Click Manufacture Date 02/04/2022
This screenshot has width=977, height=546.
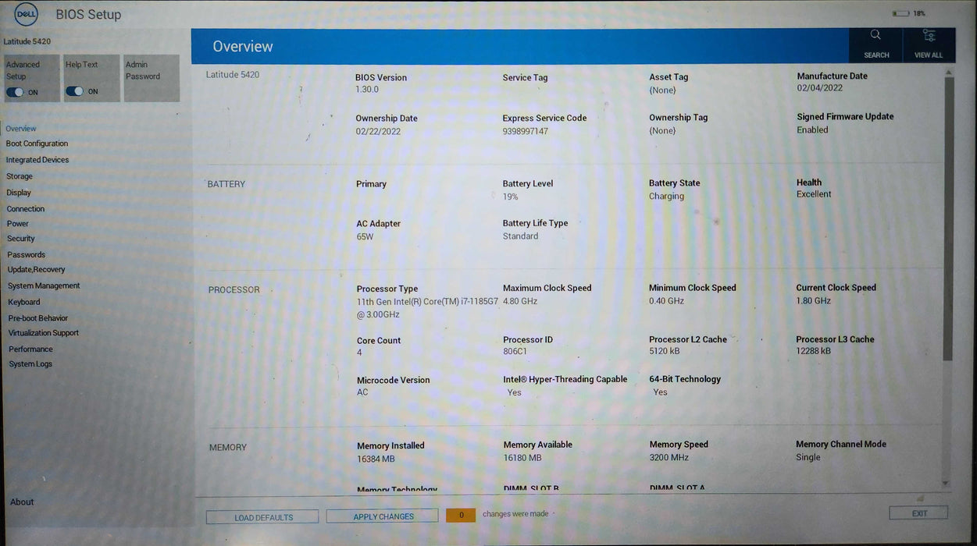tap(819, 88)
